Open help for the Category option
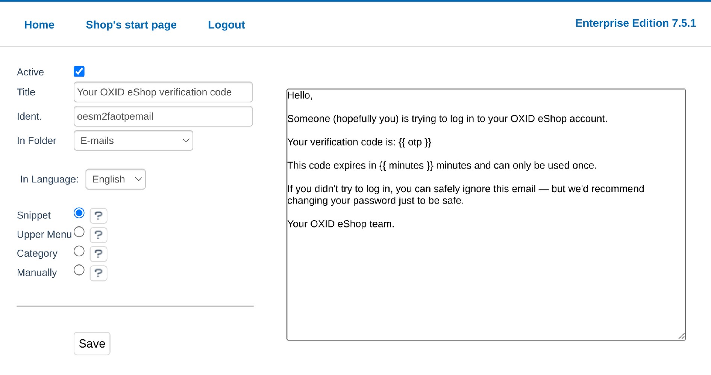711x375 pixels. [x=99, y=254]
